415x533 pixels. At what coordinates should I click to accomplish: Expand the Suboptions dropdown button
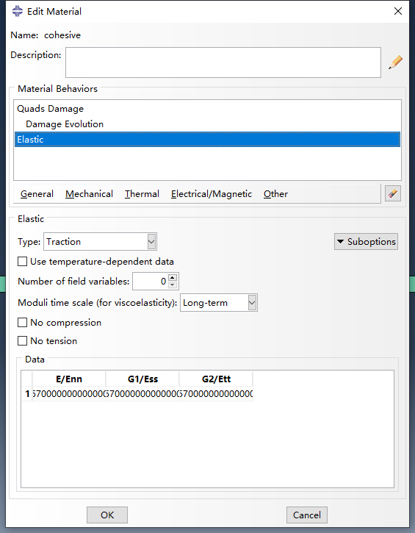[366, 242]
